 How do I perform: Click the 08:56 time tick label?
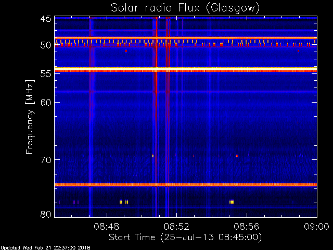247,227
